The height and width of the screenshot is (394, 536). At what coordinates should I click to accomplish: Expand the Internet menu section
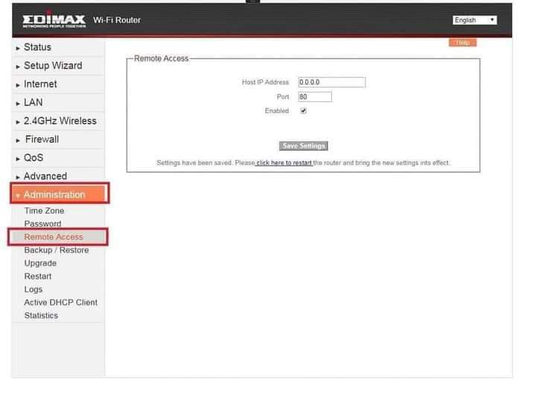[x=40, y=84]
